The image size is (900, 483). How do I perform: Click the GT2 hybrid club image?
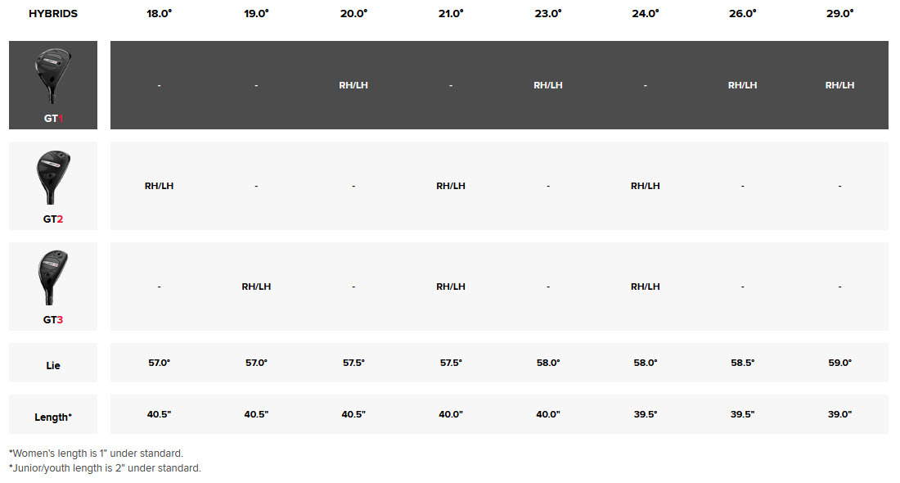(52, 177)
